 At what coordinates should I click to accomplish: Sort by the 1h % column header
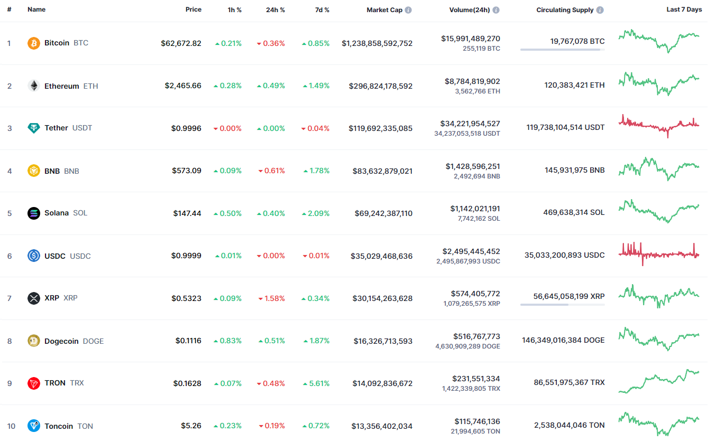pos(235,10)
